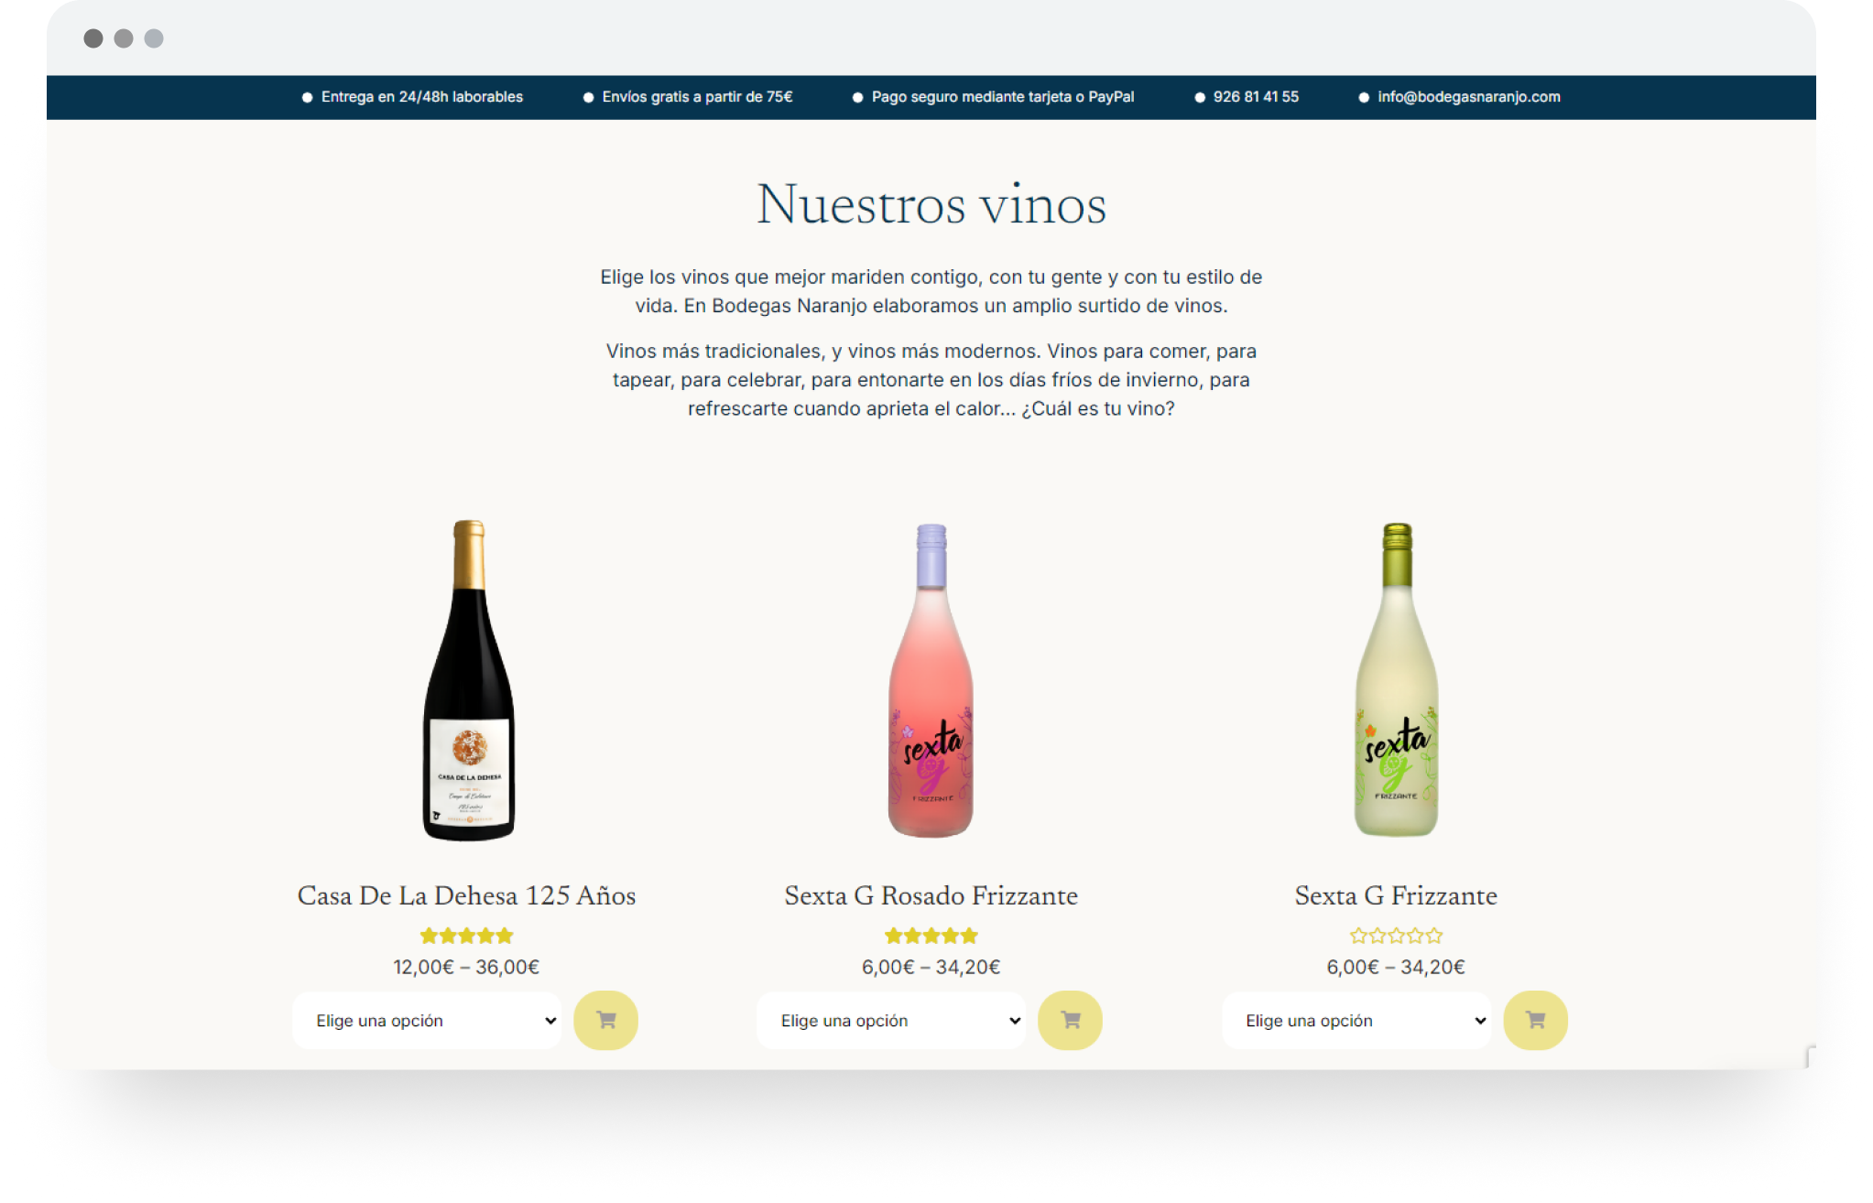Click email info@bodegasnaranjo.com
Image resolution: width=1873 pixels, height=1203 pixels.
click(x=1468, y=97)
